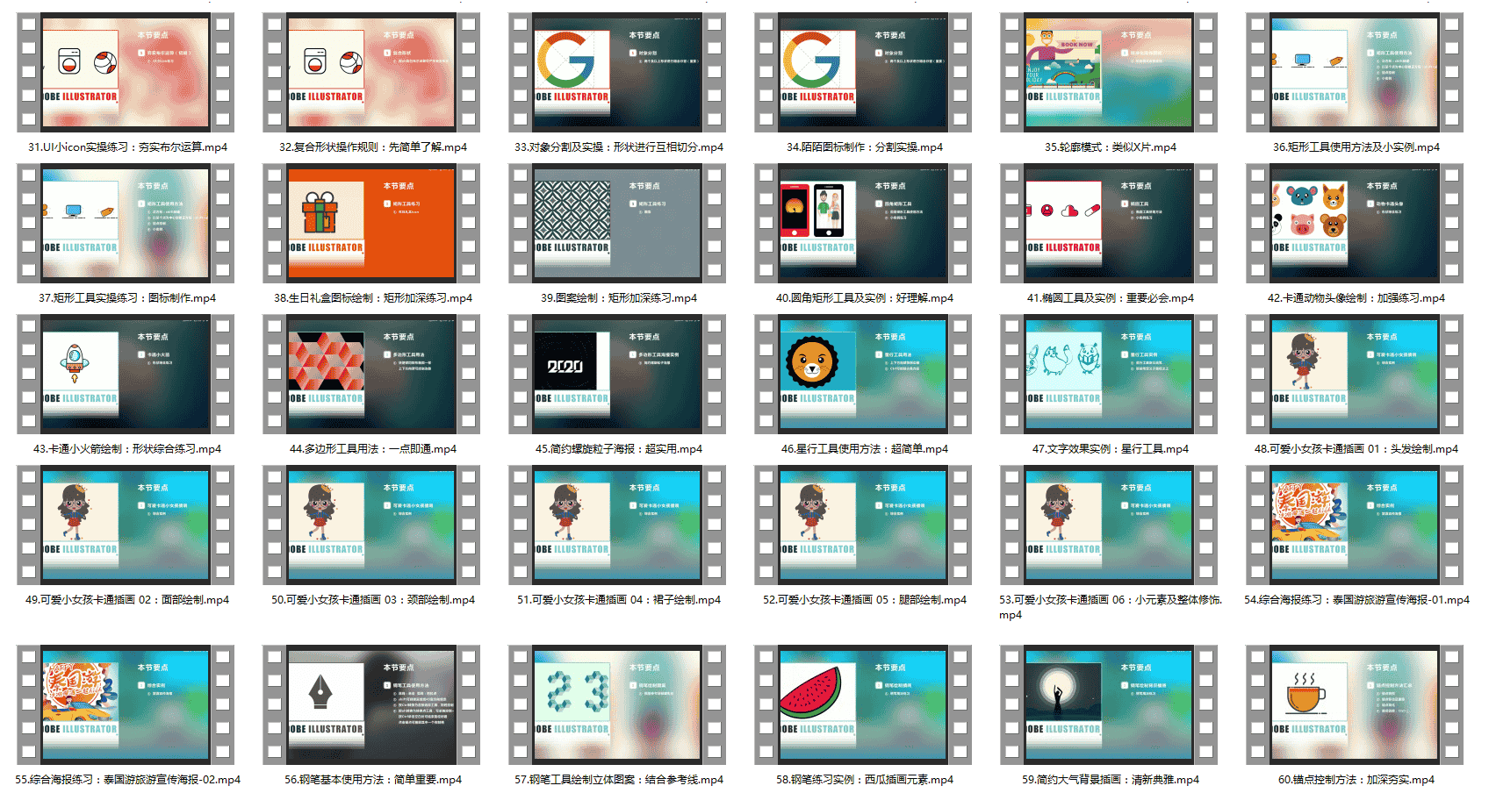Open thumbnail for 36.矩形工具使用方法及小实例
Image resolution: width=1489 pixels, height=793 pixels.
tap(1355, 73)
